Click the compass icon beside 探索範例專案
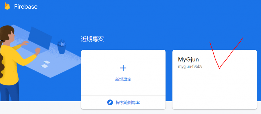 110,102
